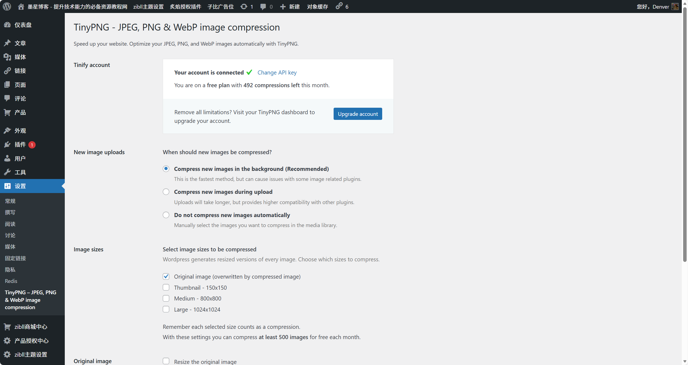
Task: Select Compress new images during upload
Action: click(x=166, y=192)
